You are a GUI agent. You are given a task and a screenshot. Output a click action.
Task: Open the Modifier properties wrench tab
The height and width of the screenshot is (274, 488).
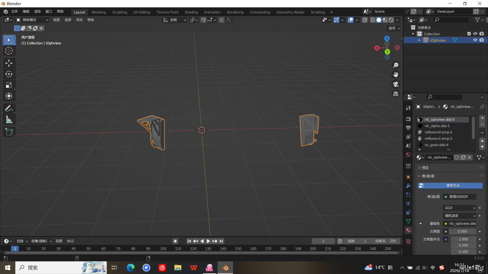point(408,186)
